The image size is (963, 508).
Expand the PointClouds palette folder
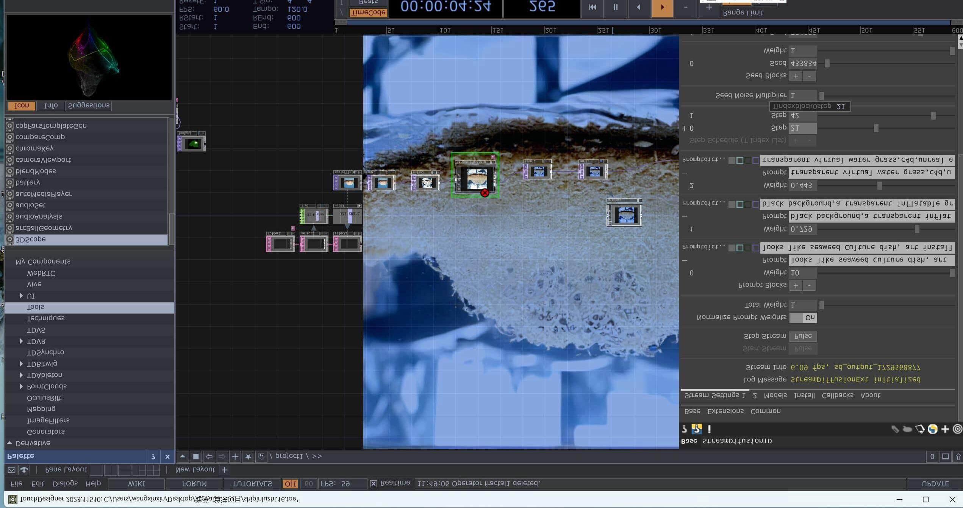pos(21,386)
